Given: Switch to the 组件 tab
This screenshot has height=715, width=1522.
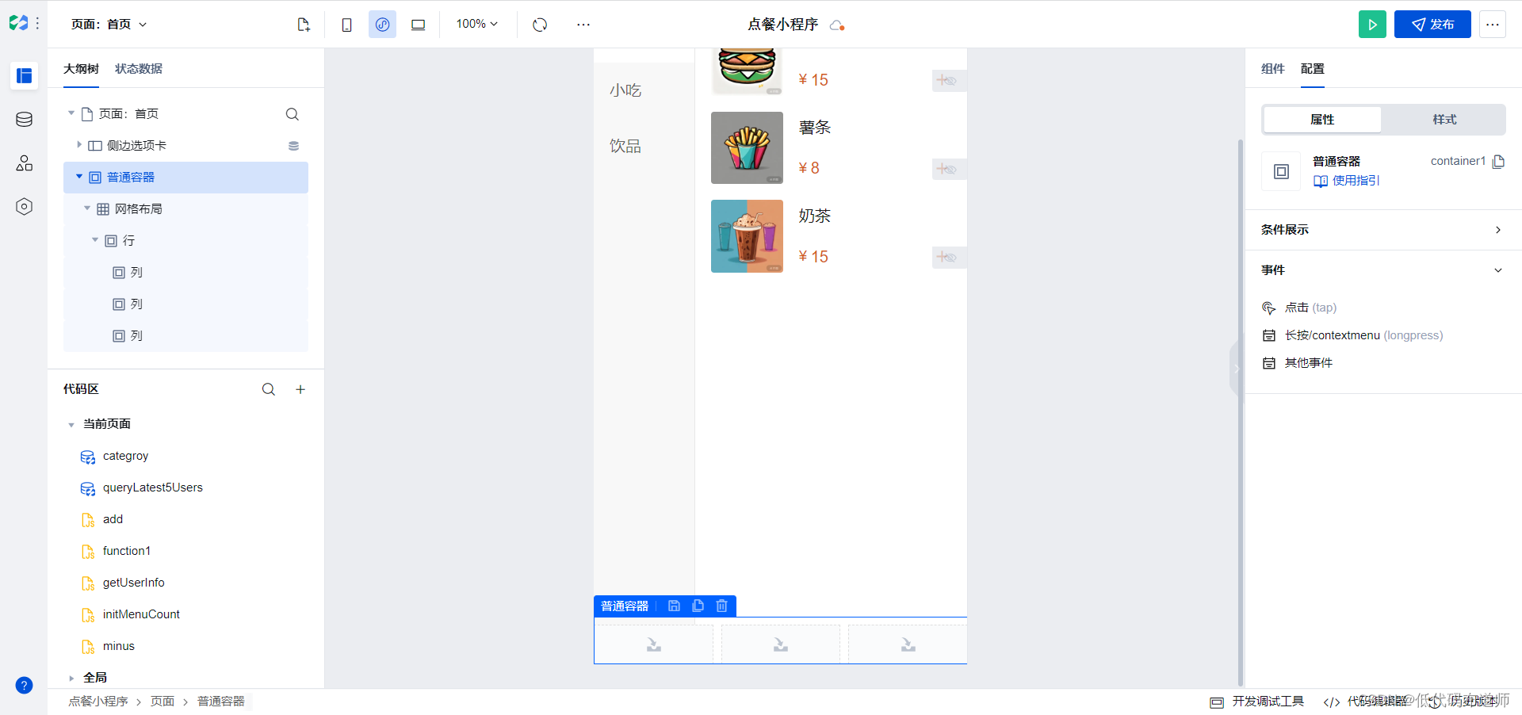Looking at the screenshot, I should (x=1272, y=69).
